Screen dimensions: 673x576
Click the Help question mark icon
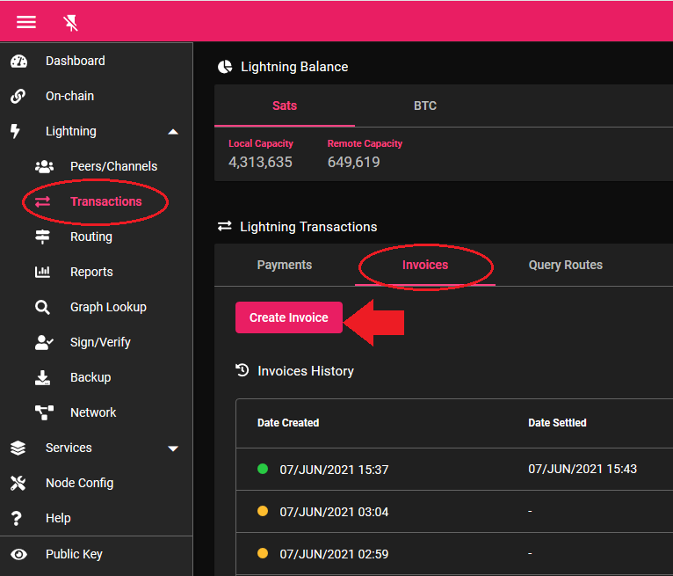tap(17, 519)
